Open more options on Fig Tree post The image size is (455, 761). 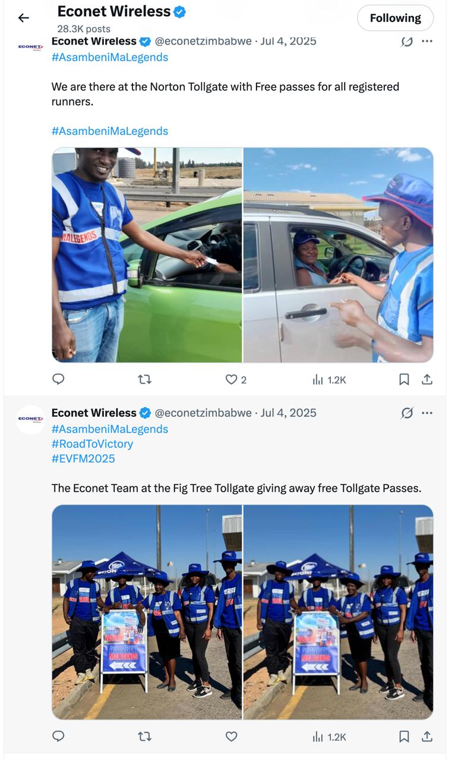[x=426, y=413]
